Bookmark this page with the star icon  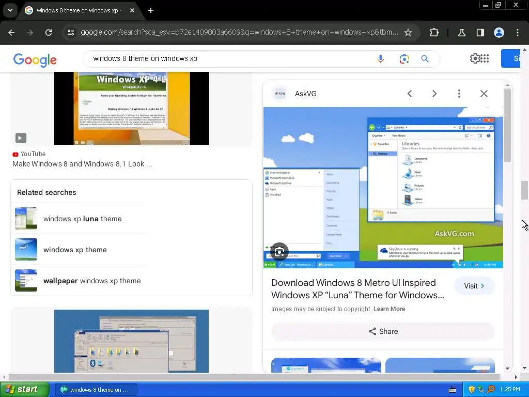[x=408, y=33]
